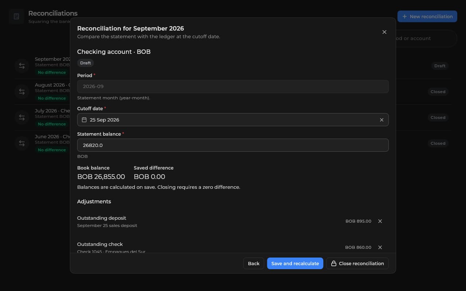Image resolution: width=466 pixels, height=291 pixels.
Task: Click Closed status on June 2026 row
Action: point(438,143)
